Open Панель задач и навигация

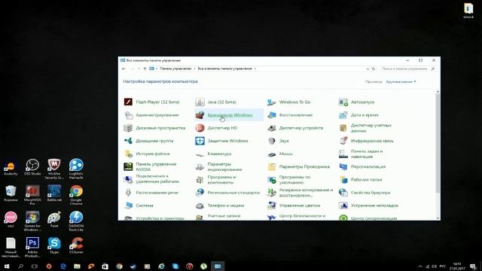point(361,154)
